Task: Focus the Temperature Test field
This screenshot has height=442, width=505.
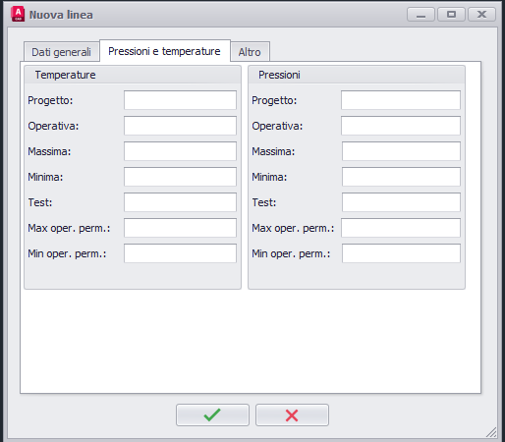Action: point(180,202)
